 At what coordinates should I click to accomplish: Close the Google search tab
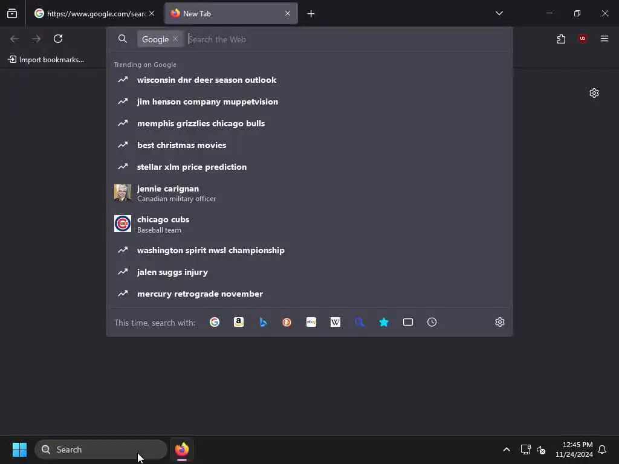coord(152,13)
